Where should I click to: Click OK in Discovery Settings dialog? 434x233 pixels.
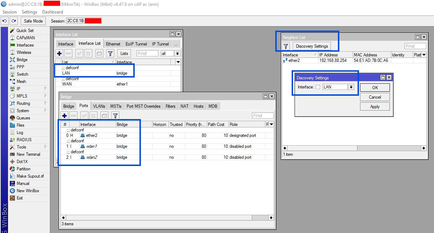[x=375, y=87]
